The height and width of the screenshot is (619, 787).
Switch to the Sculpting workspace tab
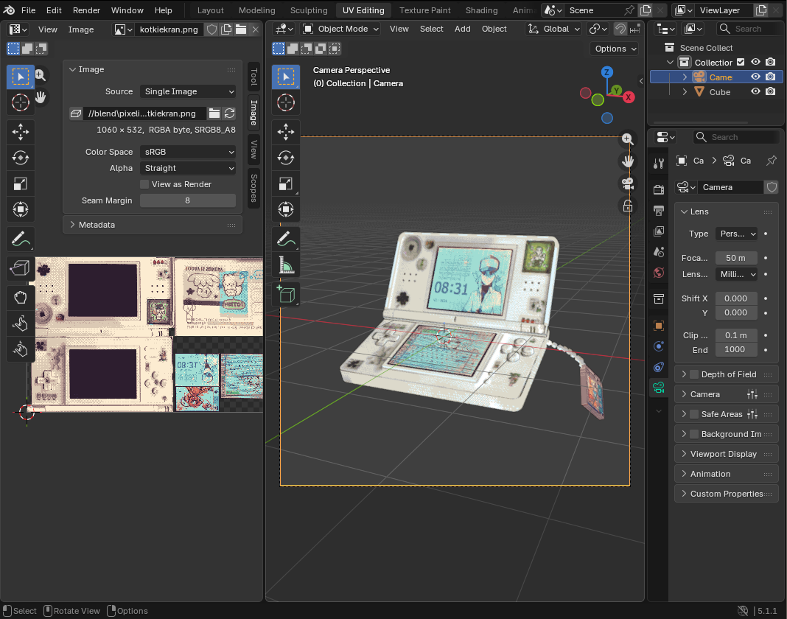click(309, 10)
